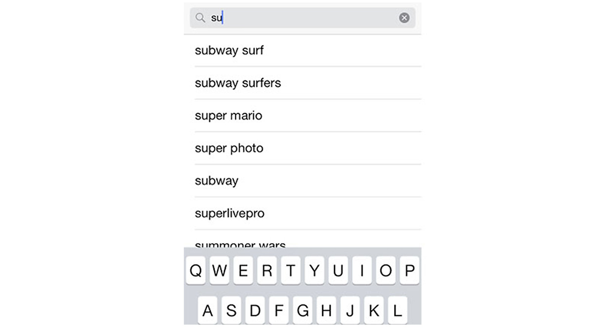The width and height of the screenshot is (593, 333).
Task: Pick the "super mario" search suggestion
Action: 228,115
